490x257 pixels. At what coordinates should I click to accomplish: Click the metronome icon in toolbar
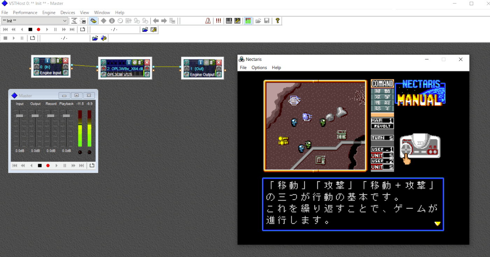coord(208,21)
